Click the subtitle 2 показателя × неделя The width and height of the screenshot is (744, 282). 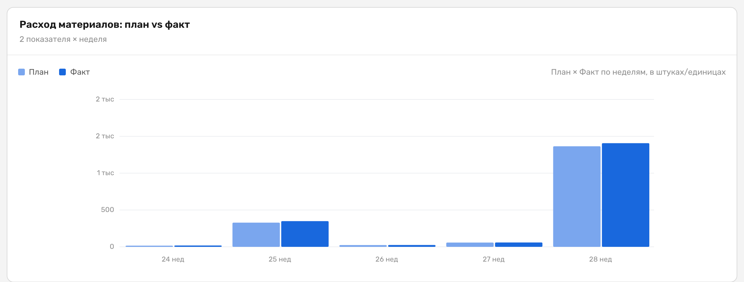point(63,39)
